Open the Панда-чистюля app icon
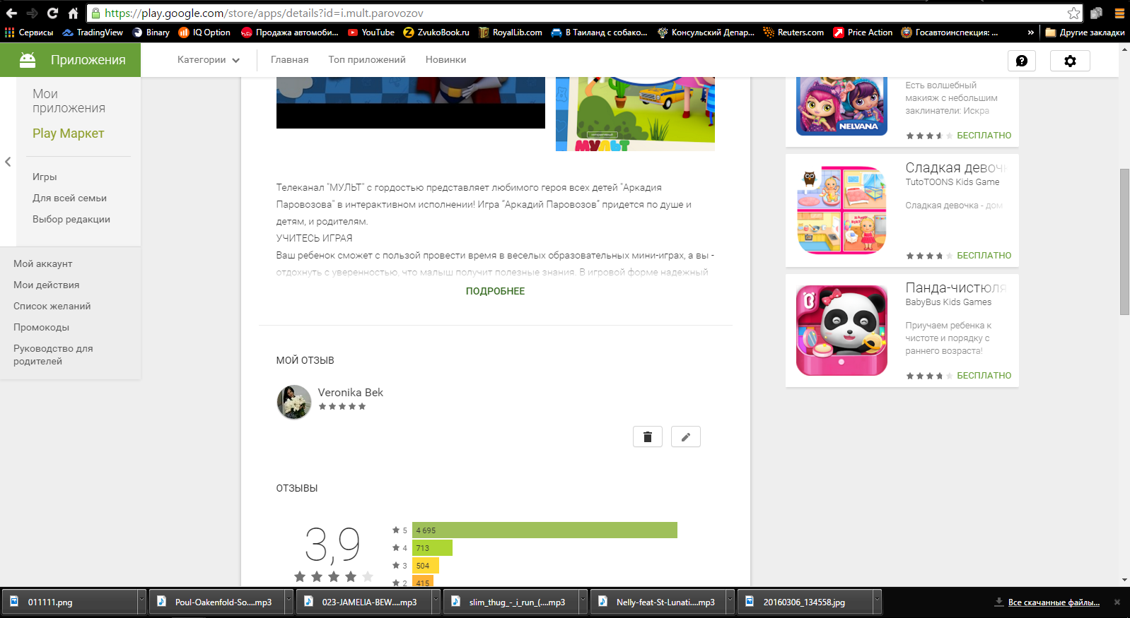Image resolution: width=1130 pixels, height=618 pixels. [x=841, y=331]
